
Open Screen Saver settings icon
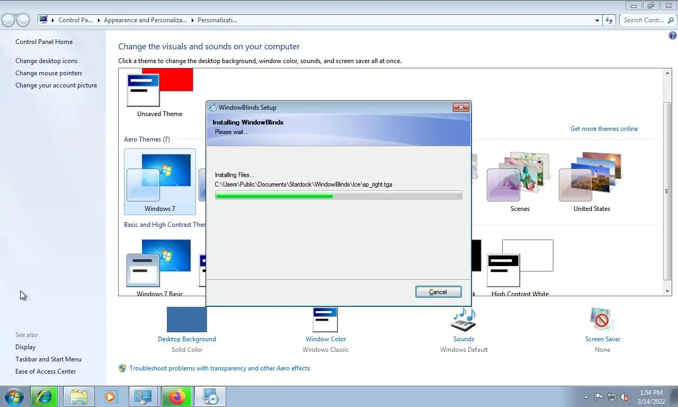(602, 320)
